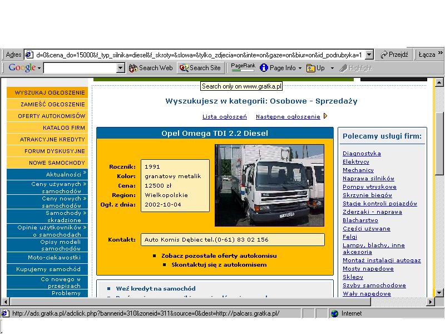Expand the Up button dropdown arrow
Screen dimensions: 445x334
pos(332,68)
